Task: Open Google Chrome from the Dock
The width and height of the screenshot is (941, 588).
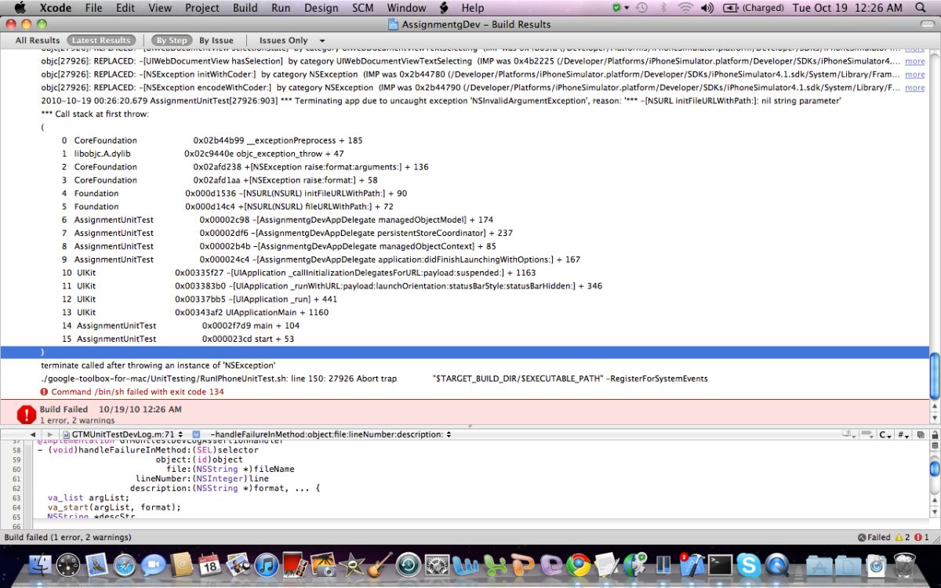Action: 579,564
